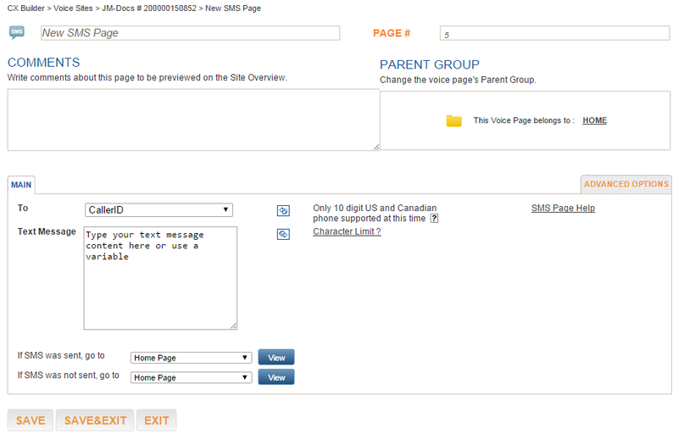Click the Exit button
The height and width of the screenshot is (434, 678).
[157, 420]
